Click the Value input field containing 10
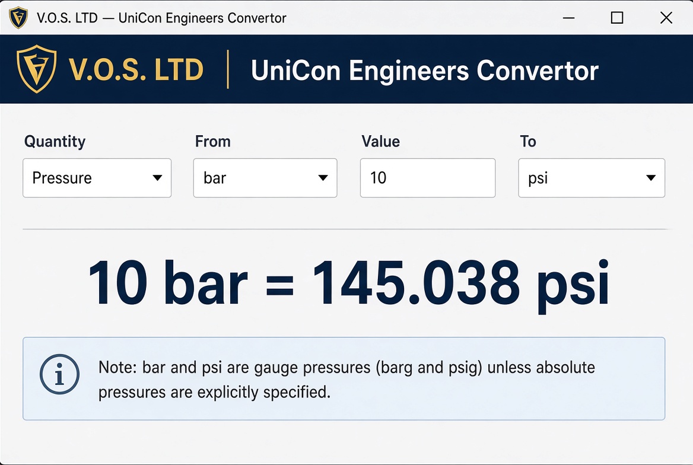This screenshot has height=465, width=693. tap(427, 178)
